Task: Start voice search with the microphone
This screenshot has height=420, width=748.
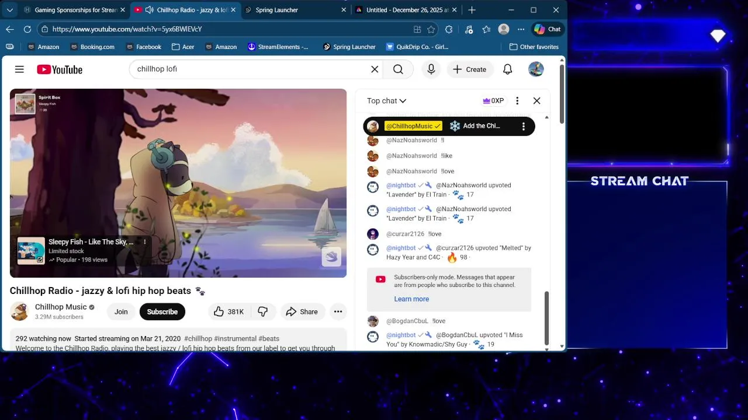Action: coord(431,69)
